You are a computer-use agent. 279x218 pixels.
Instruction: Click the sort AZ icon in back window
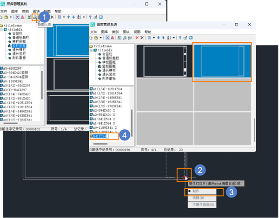pos(79,17)
